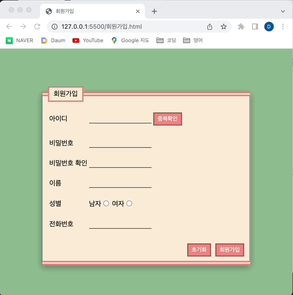
Task: Select the 회원가입 browser tab
Action: 92,11
